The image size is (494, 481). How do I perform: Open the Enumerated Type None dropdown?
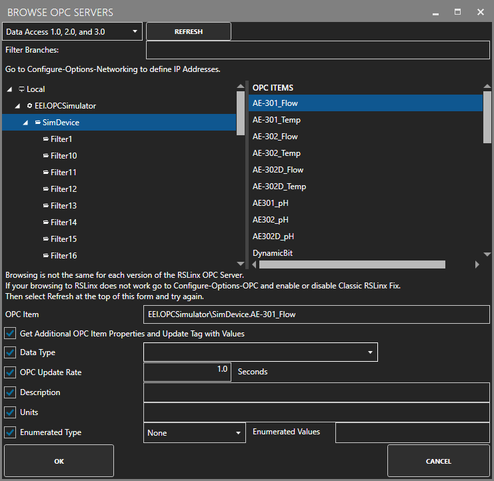[195, 433]
